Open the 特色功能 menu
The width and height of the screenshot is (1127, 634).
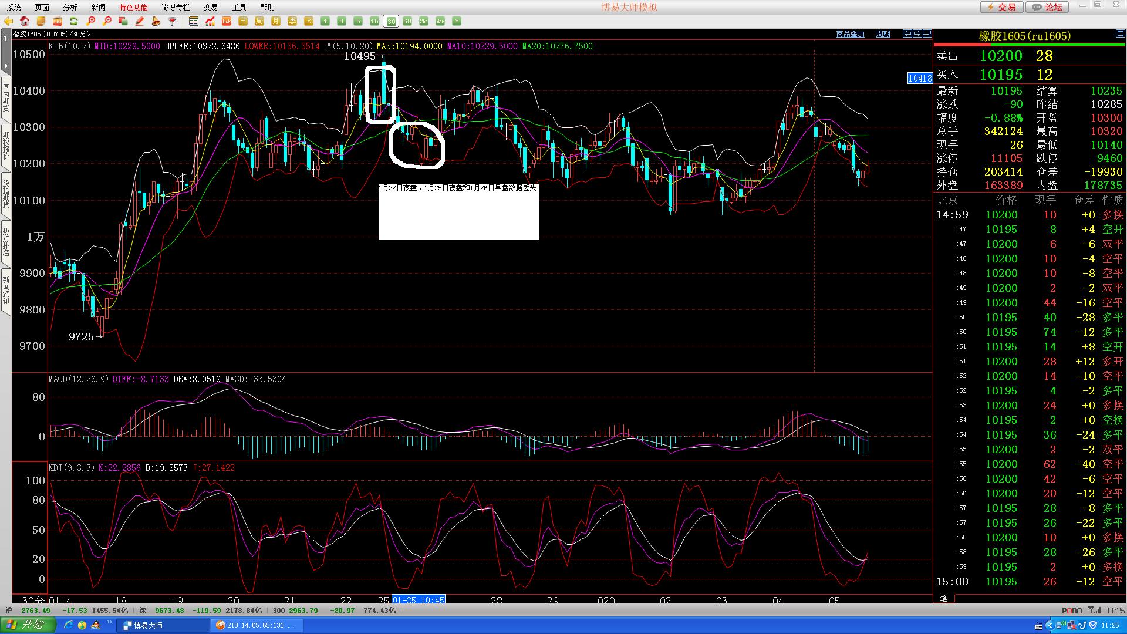(133, 7)
